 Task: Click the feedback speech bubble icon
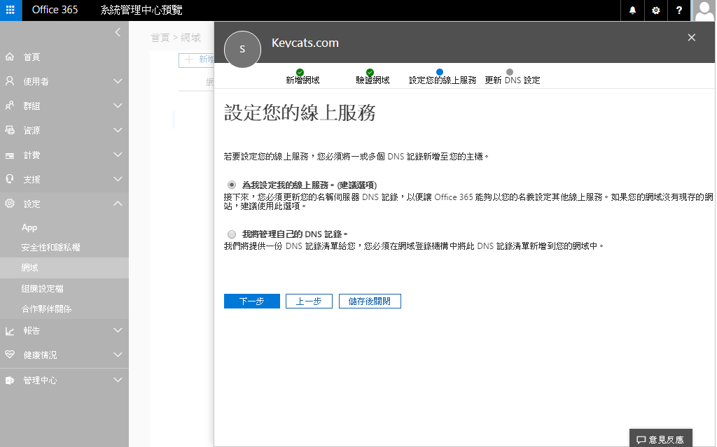[x=641, y=440]
